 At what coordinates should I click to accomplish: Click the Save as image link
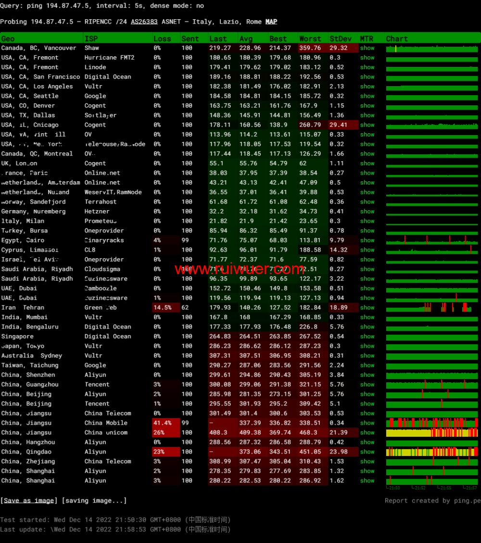coord(29,501)
